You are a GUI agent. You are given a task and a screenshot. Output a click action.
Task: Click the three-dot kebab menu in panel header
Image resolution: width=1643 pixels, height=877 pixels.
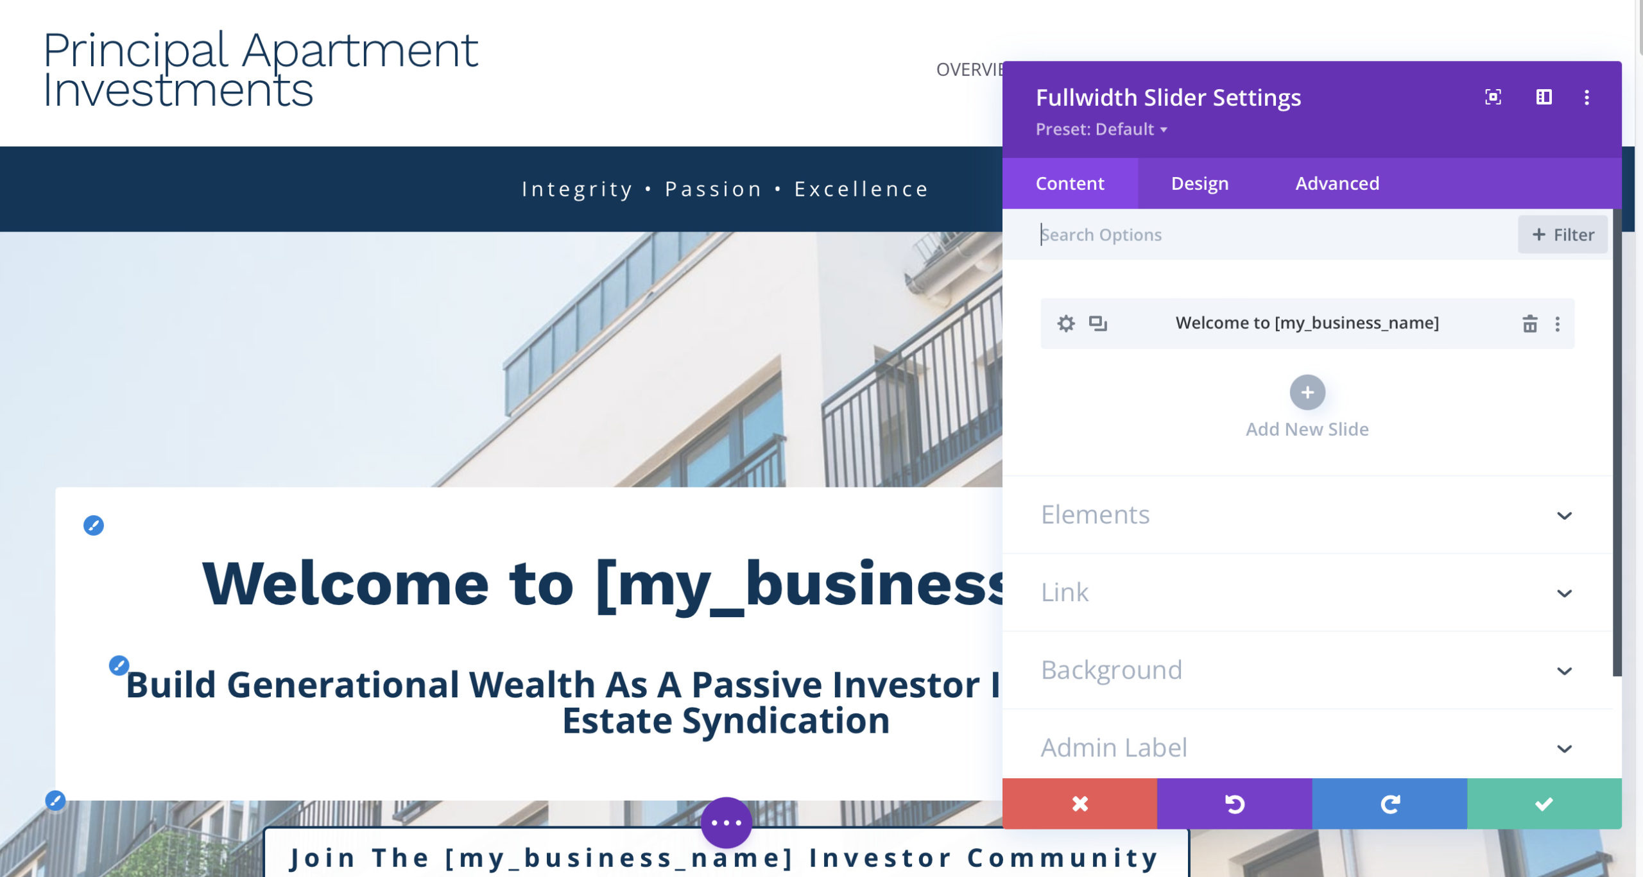pyautogui.click(x=1585, y=97)
